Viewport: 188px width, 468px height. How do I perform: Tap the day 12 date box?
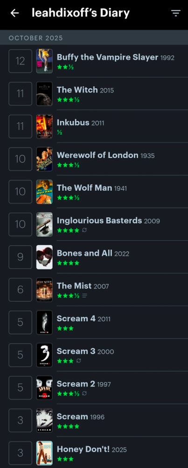click(20, 61)
